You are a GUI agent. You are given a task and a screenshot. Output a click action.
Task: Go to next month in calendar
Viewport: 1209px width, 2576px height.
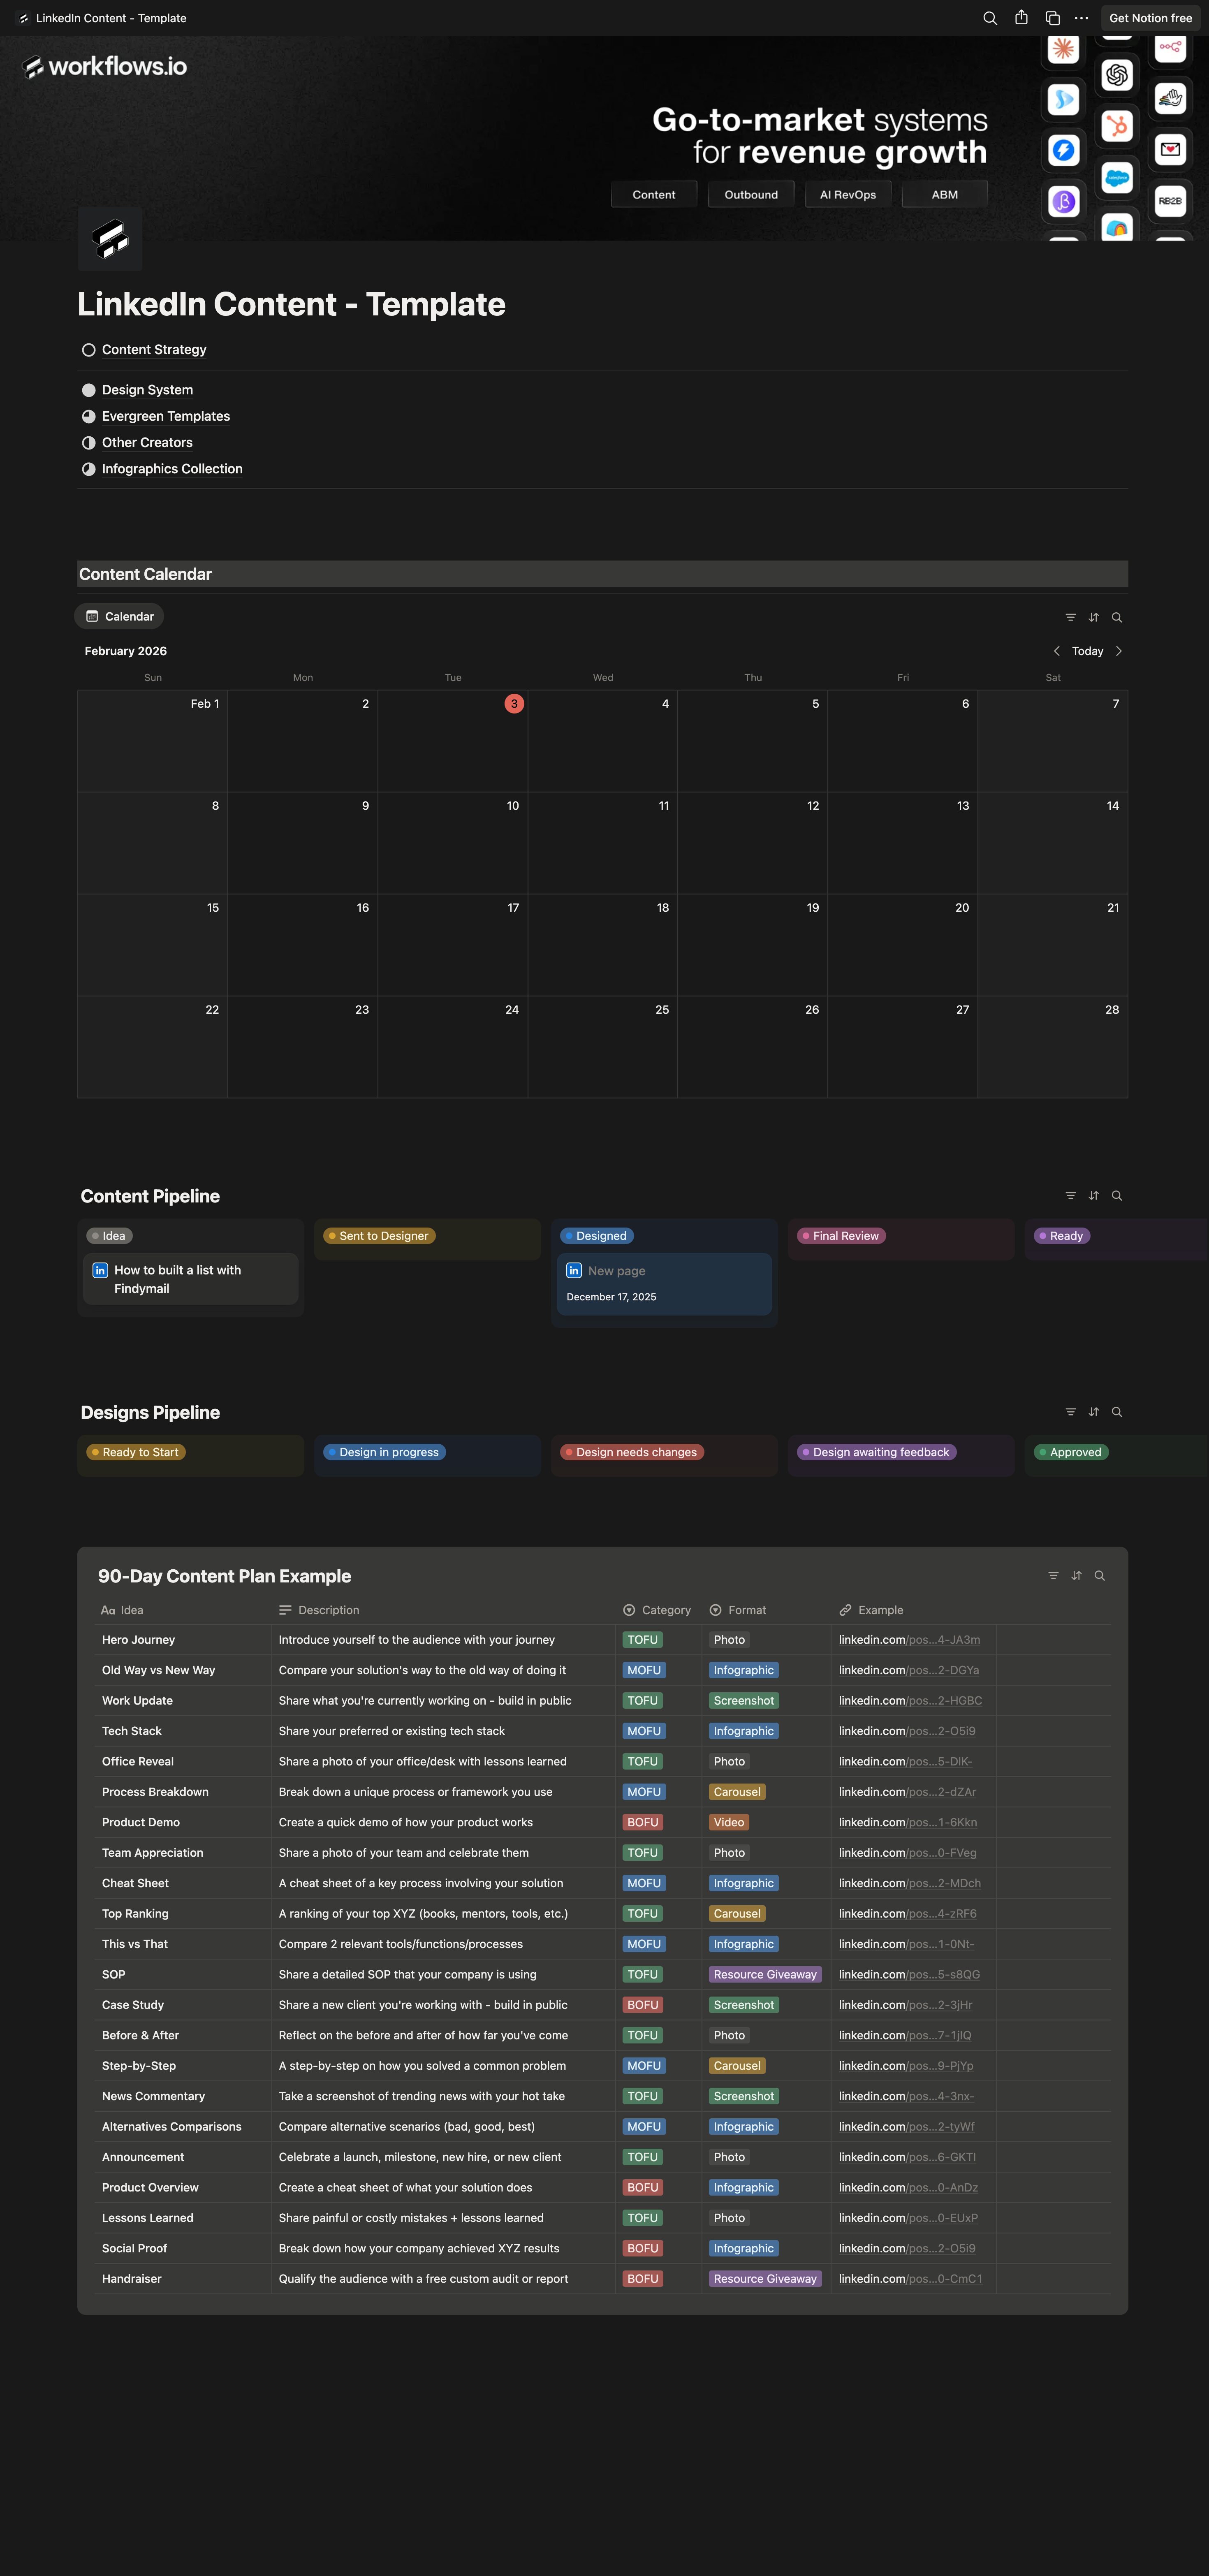1119,651
